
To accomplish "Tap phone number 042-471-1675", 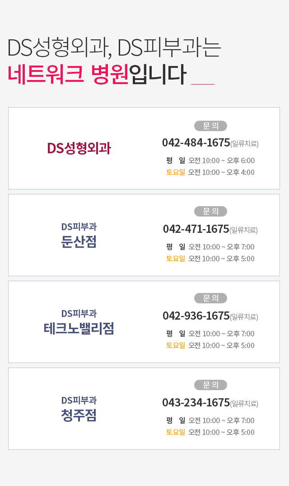I will click(196, 229).
